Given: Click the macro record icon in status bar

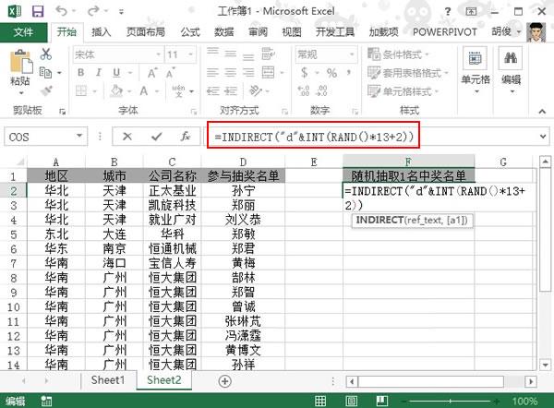Looking at the screenshot, I should [46, 401].
